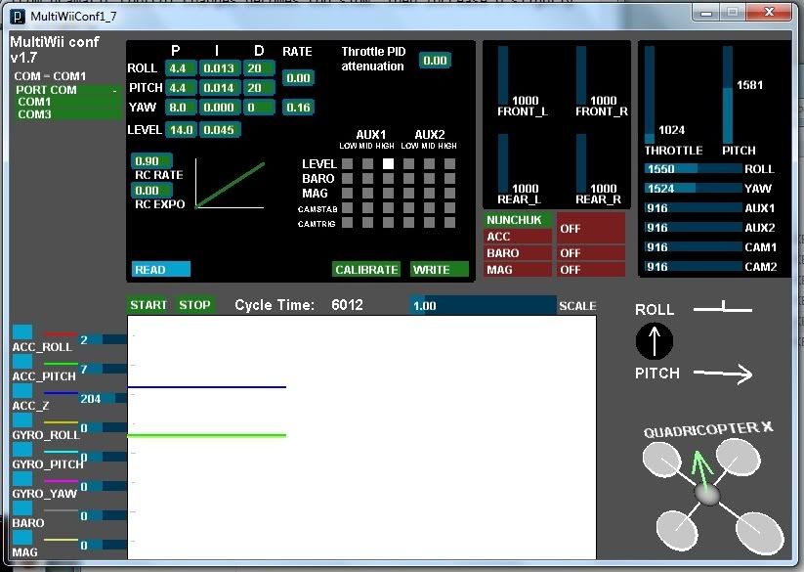Click LEVEL I value 0.045

pos(220,130)
